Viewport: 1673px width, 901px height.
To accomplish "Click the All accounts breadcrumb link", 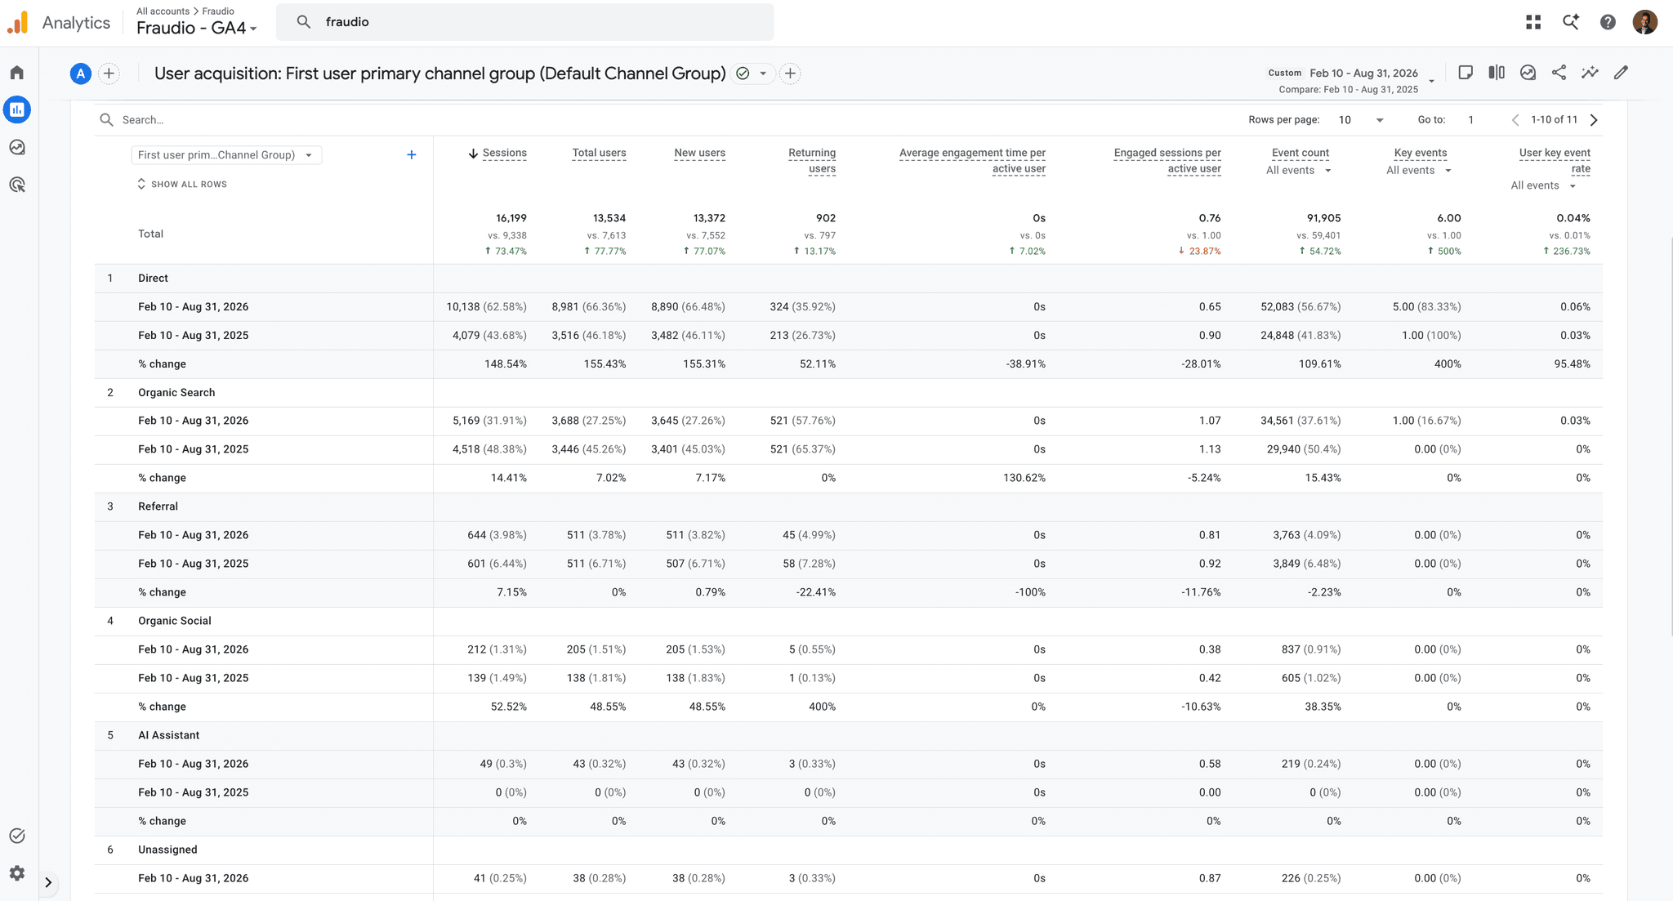I will pos(163,11).
